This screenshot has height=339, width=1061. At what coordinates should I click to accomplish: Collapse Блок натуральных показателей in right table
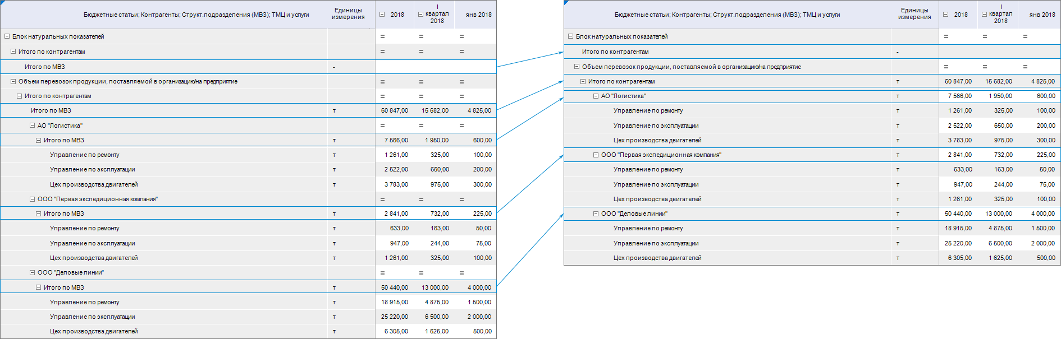570,36
